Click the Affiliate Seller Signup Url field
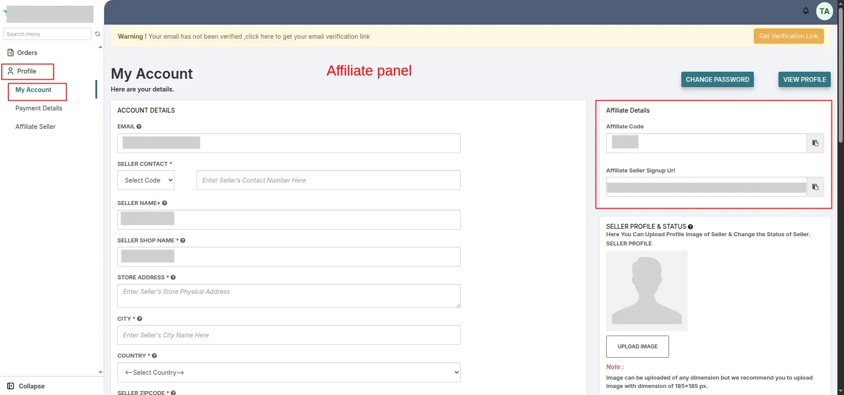The image size is (844, 395). (x=706, y=187)
